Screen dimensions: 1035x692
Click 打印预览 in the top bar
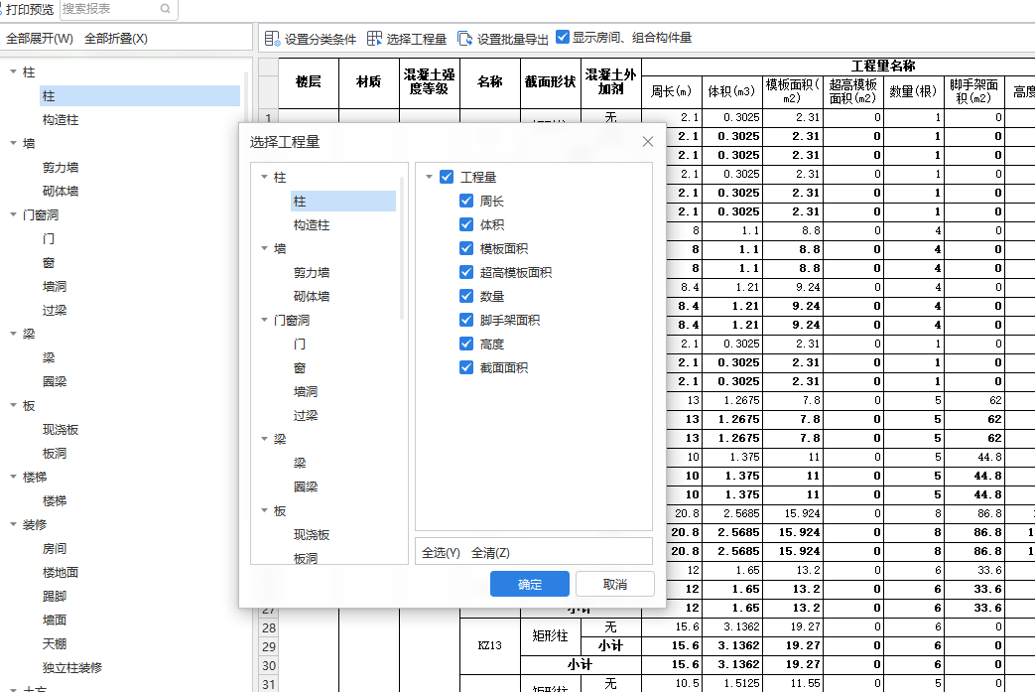tap(30, 9)
